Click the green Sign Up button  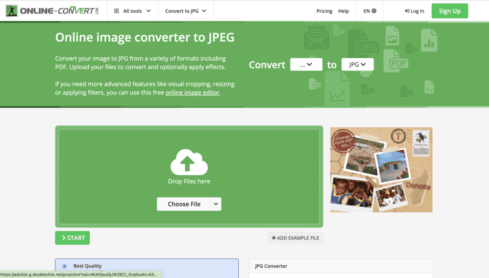[x=450, y=11]
